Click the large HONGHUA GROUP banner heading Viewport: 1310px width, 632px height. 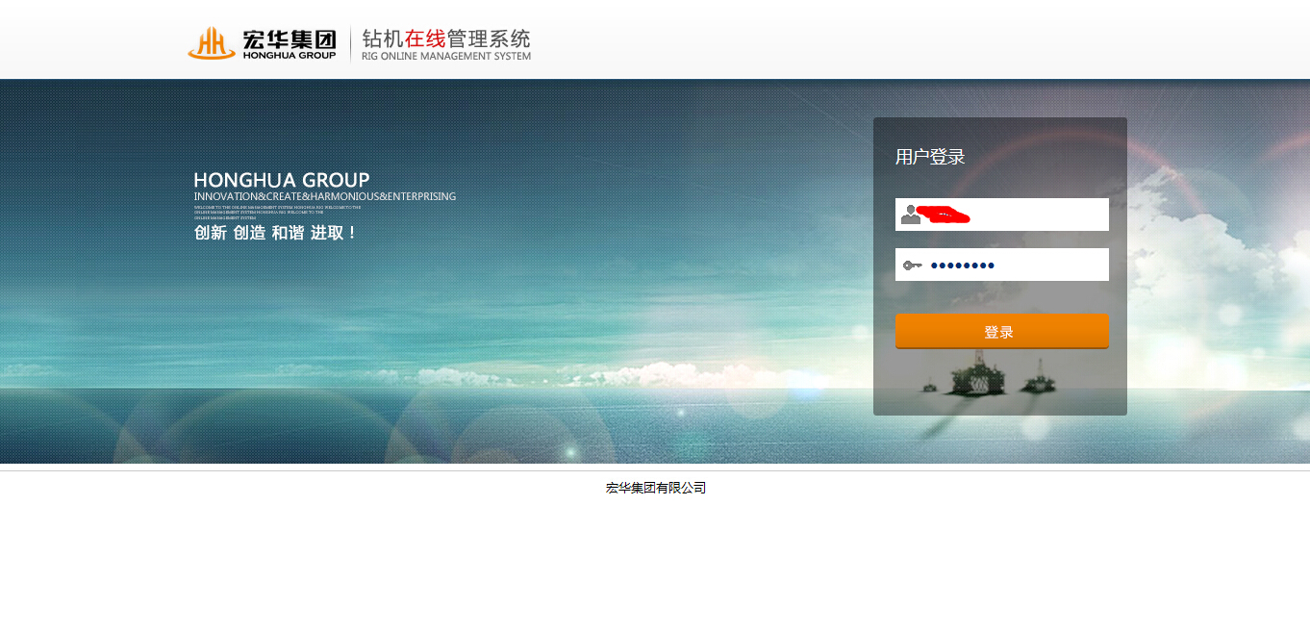coord(282,180)
